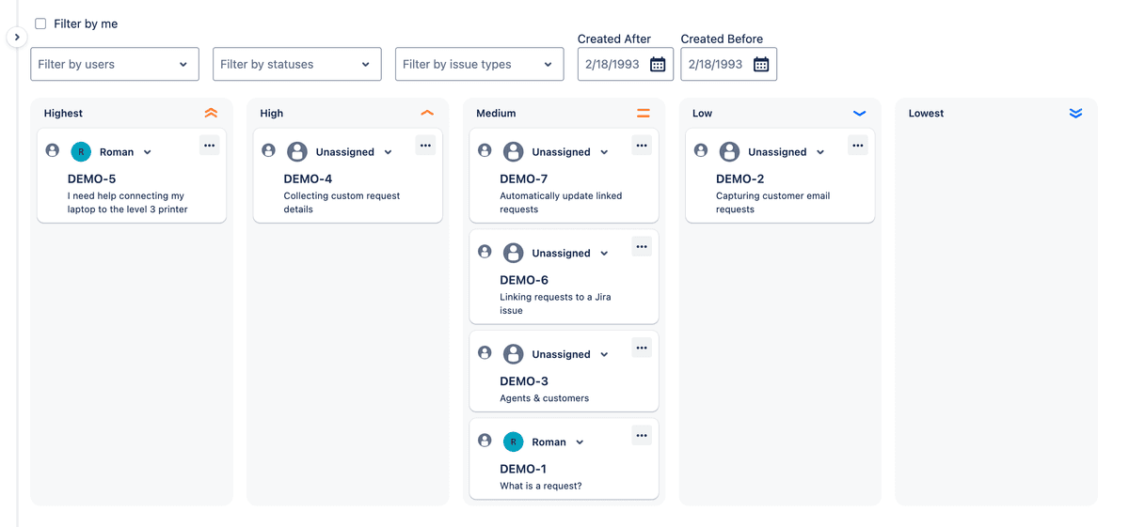Expand the Unassigned assignee dropdown on DEMO-6
Image resolution: width=1129 pixels, height=527 pixels.
click(604, 254)
